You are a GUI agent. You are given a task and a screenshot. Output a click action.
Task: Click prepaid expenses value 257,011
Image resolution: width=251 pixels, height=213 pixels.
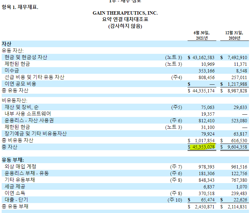pos(239,77)
